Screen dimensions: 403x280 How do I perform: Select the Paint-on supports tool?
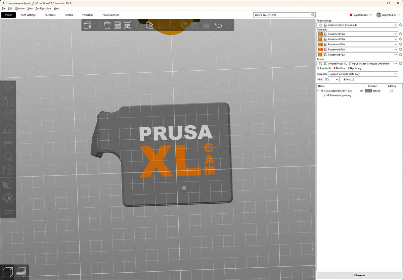8,156
